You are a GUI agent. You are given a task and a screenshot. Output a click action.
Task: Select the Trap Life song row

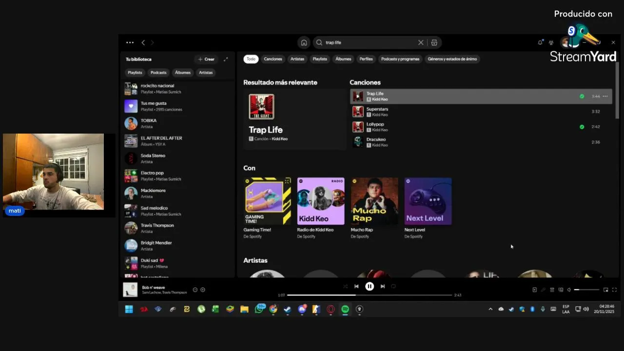(481, 96)
